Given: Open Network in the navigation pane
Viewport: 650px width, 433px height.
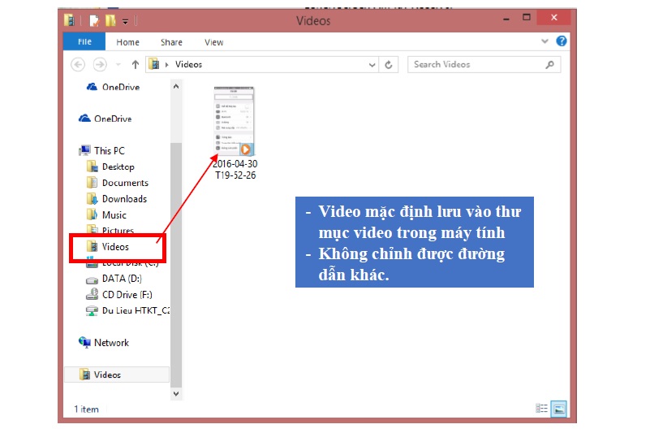Looking at the screenshot, I should coord(111,343).
